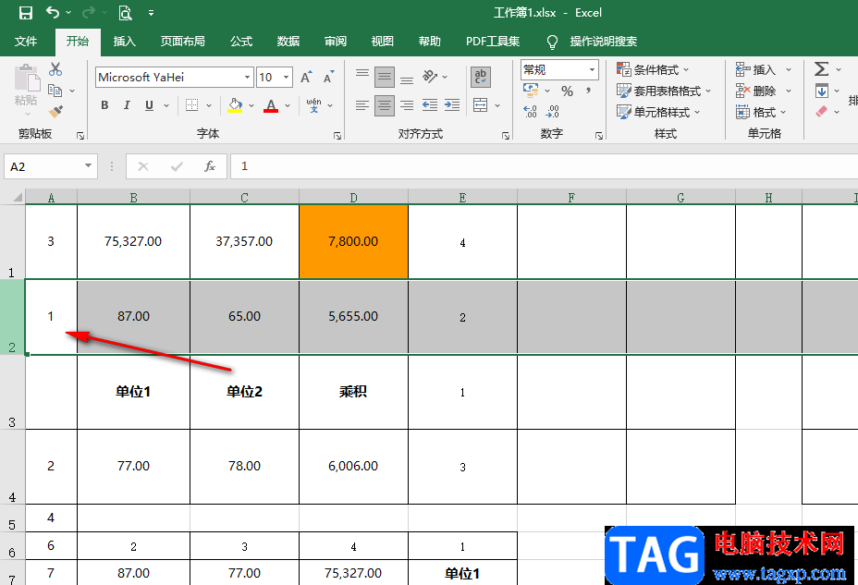Click the Merge and Center icon
This screenshot has width=858, height=585.
(481, 105)
